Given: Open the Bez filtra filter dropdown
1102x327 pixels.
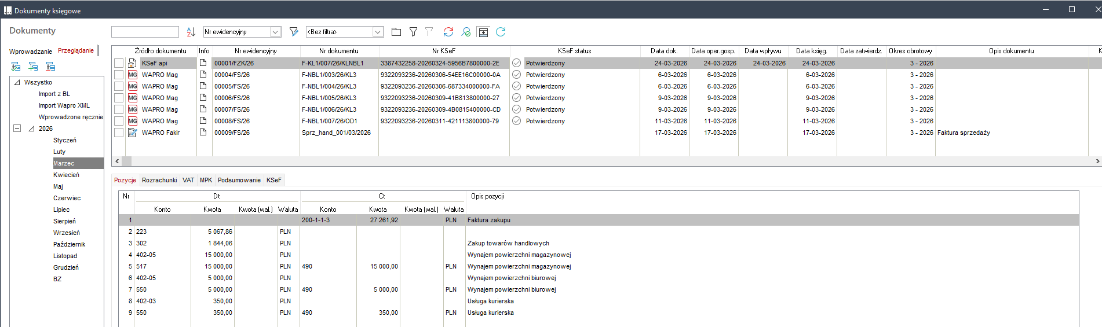Looking at the screenshot, I should click(378, 32).
